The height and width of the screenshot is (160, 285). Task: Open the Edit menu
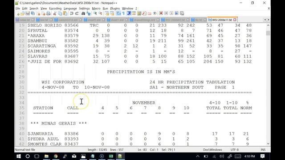tap(25, 8)
